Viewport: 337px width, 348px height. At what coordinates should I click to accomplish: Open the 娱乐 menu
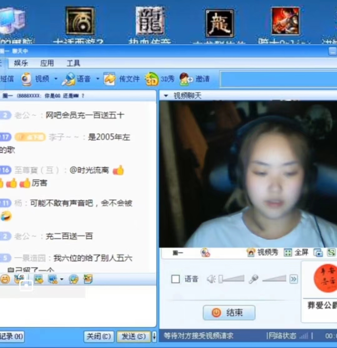point(20,63)
